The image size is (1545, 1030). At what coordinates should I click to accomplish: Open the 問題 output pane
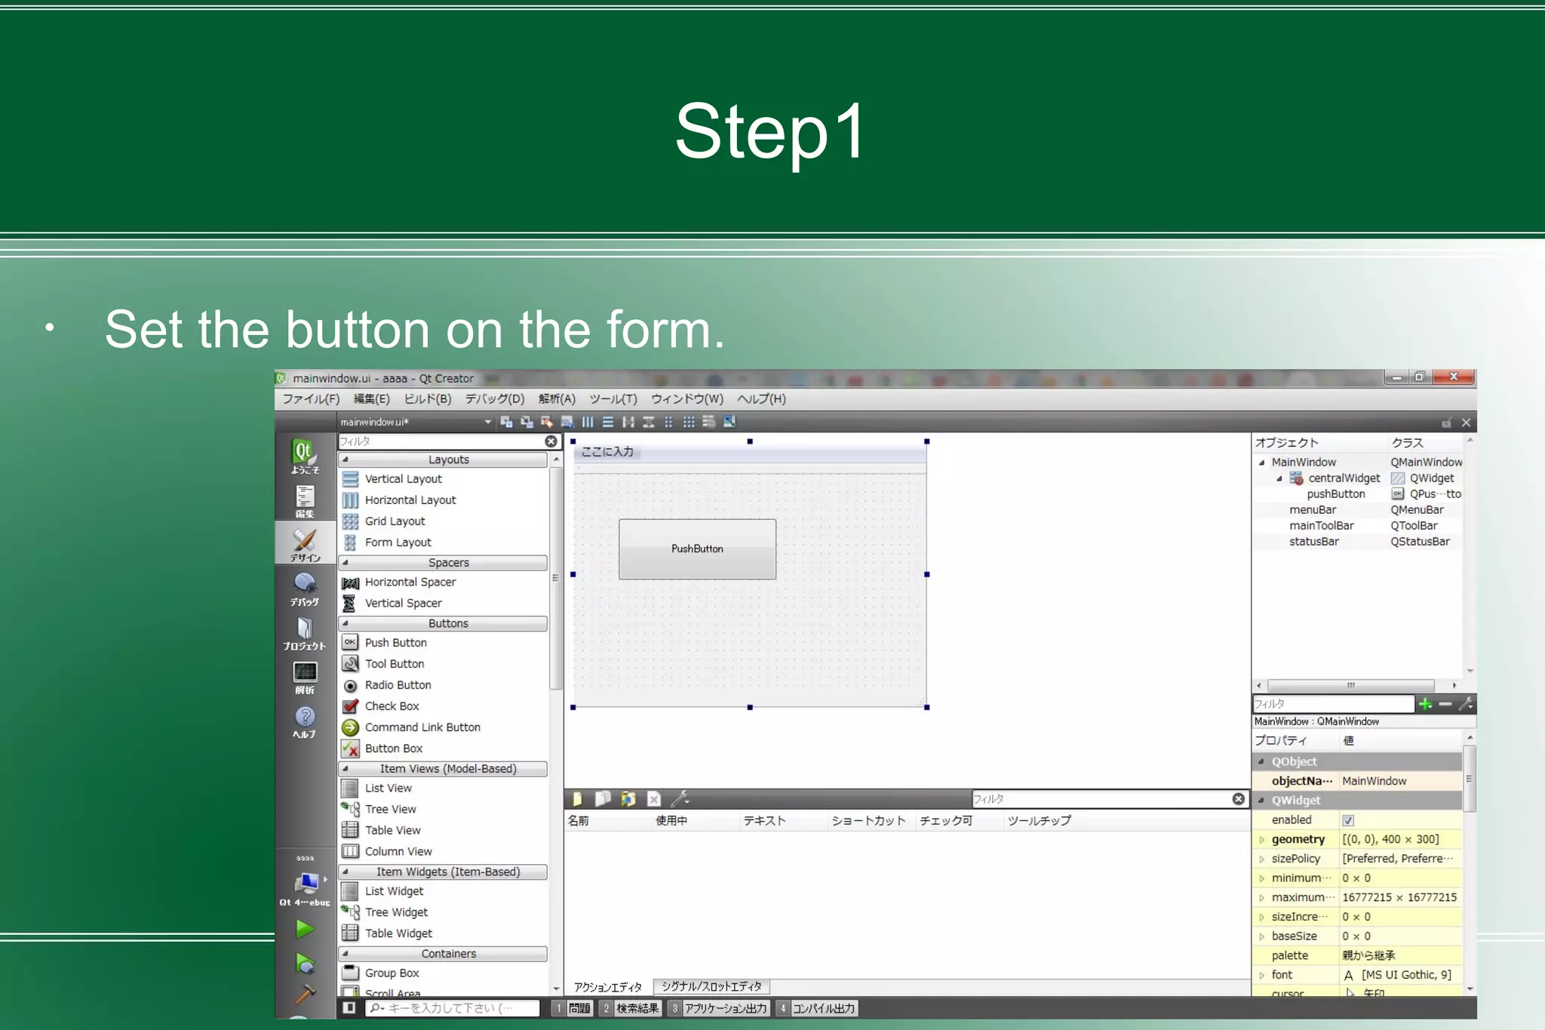[573, 1008]
